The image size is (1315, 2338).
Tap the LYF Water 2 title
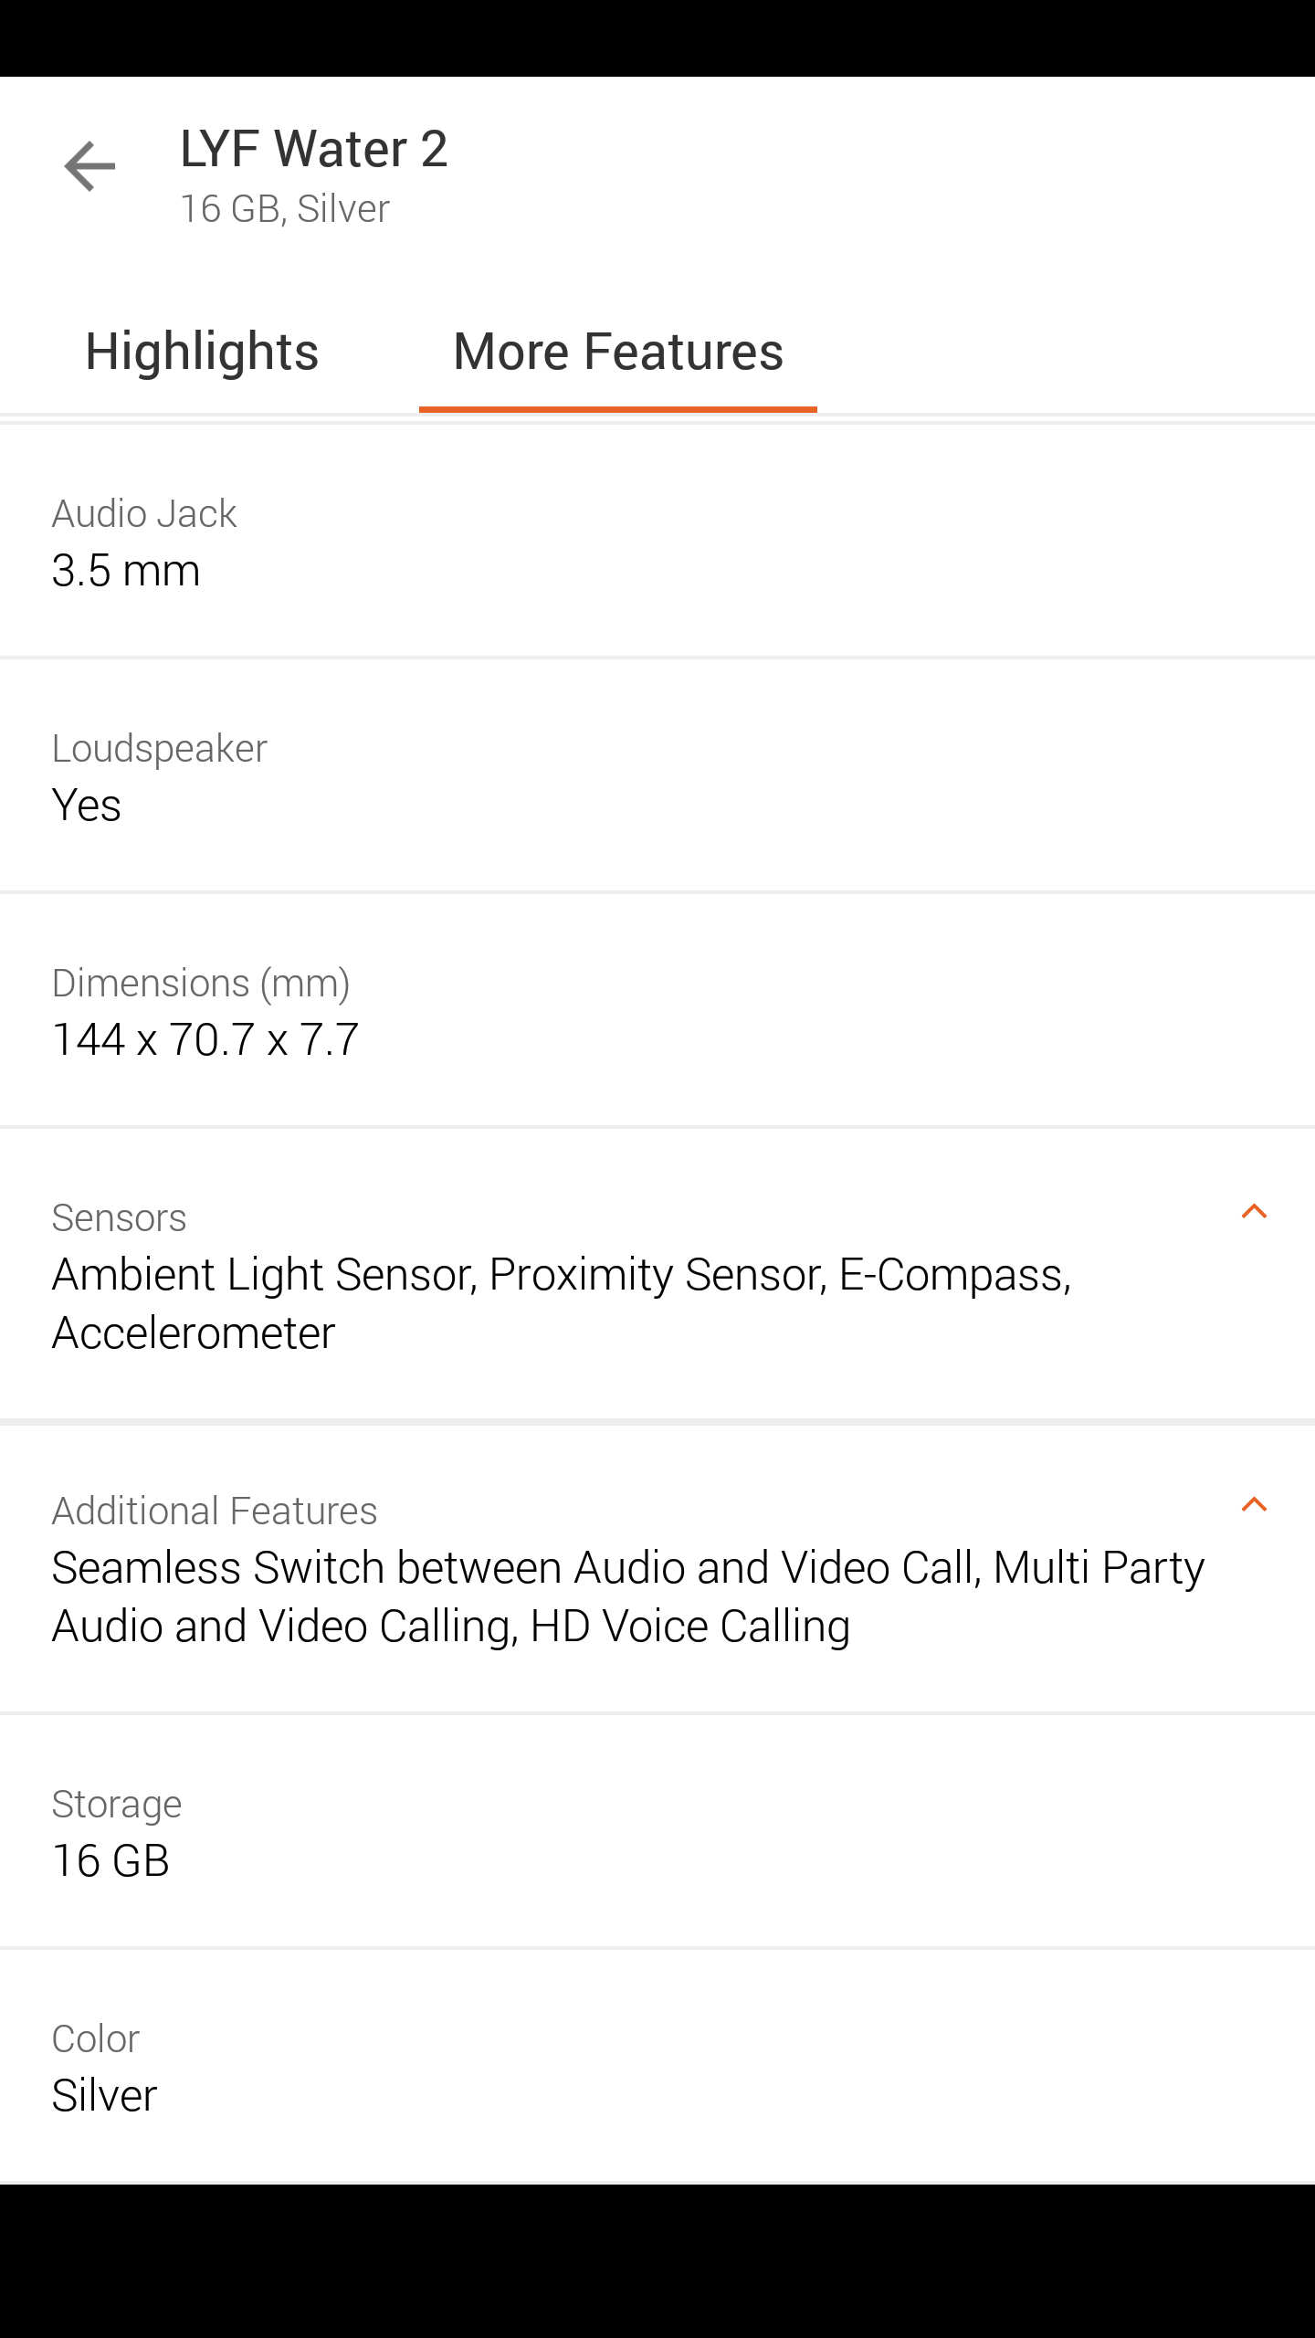pyautogui.click(x=313, y=149)
